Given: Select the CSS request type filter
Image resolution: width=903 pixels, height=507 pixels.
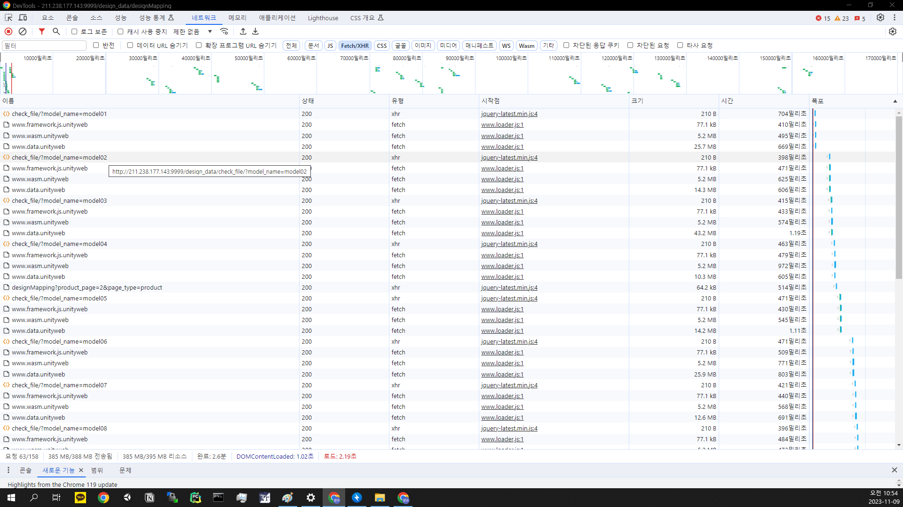Looking at the screenshot, I should click(381, 46).
